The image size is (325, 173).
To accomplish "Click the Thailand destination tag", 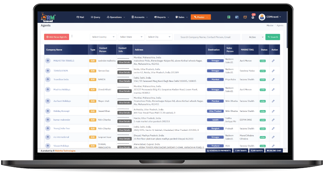I will [x=215, y=146].
